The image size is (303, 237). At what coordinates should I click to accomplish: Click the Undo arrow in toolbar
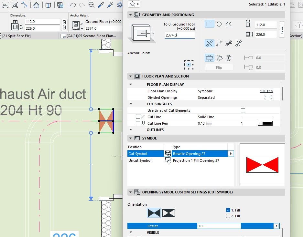tap(73, 5)
